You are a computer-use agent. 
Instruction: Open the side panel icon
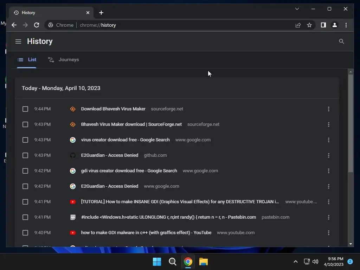pos(323,25)
